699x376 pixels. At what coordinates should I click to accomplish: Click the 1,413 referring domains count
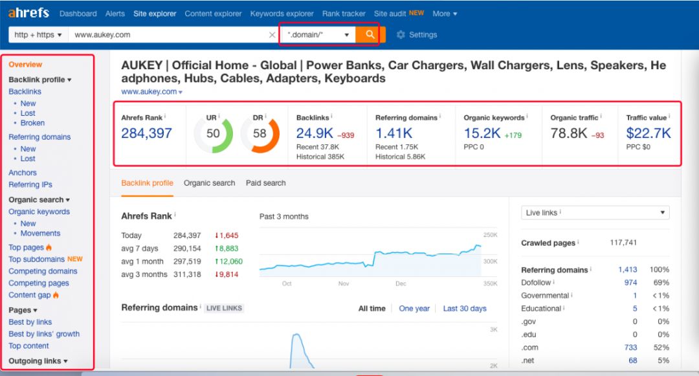(x=628, y=269)
